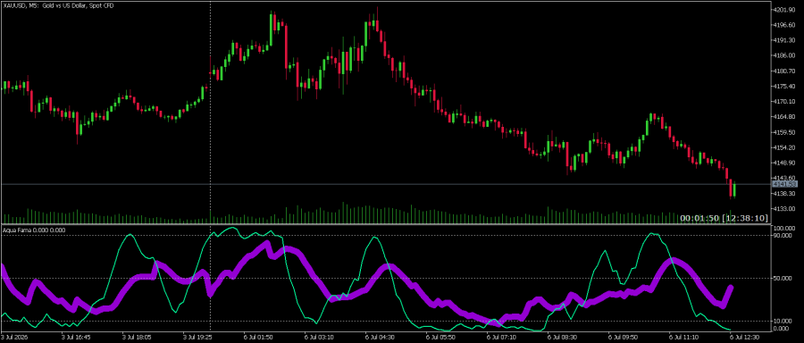Click the 6 Jul 08:30 time axis label
Screen dimensions: 804x343
point(562,338)
